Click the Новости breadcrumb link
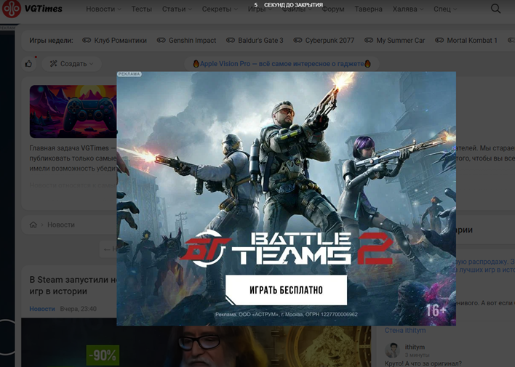The image size is (515, 367). [x=61, y=225]
